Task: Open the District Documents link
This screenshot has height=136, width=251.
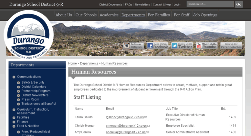Action: [x=110, y=5]
